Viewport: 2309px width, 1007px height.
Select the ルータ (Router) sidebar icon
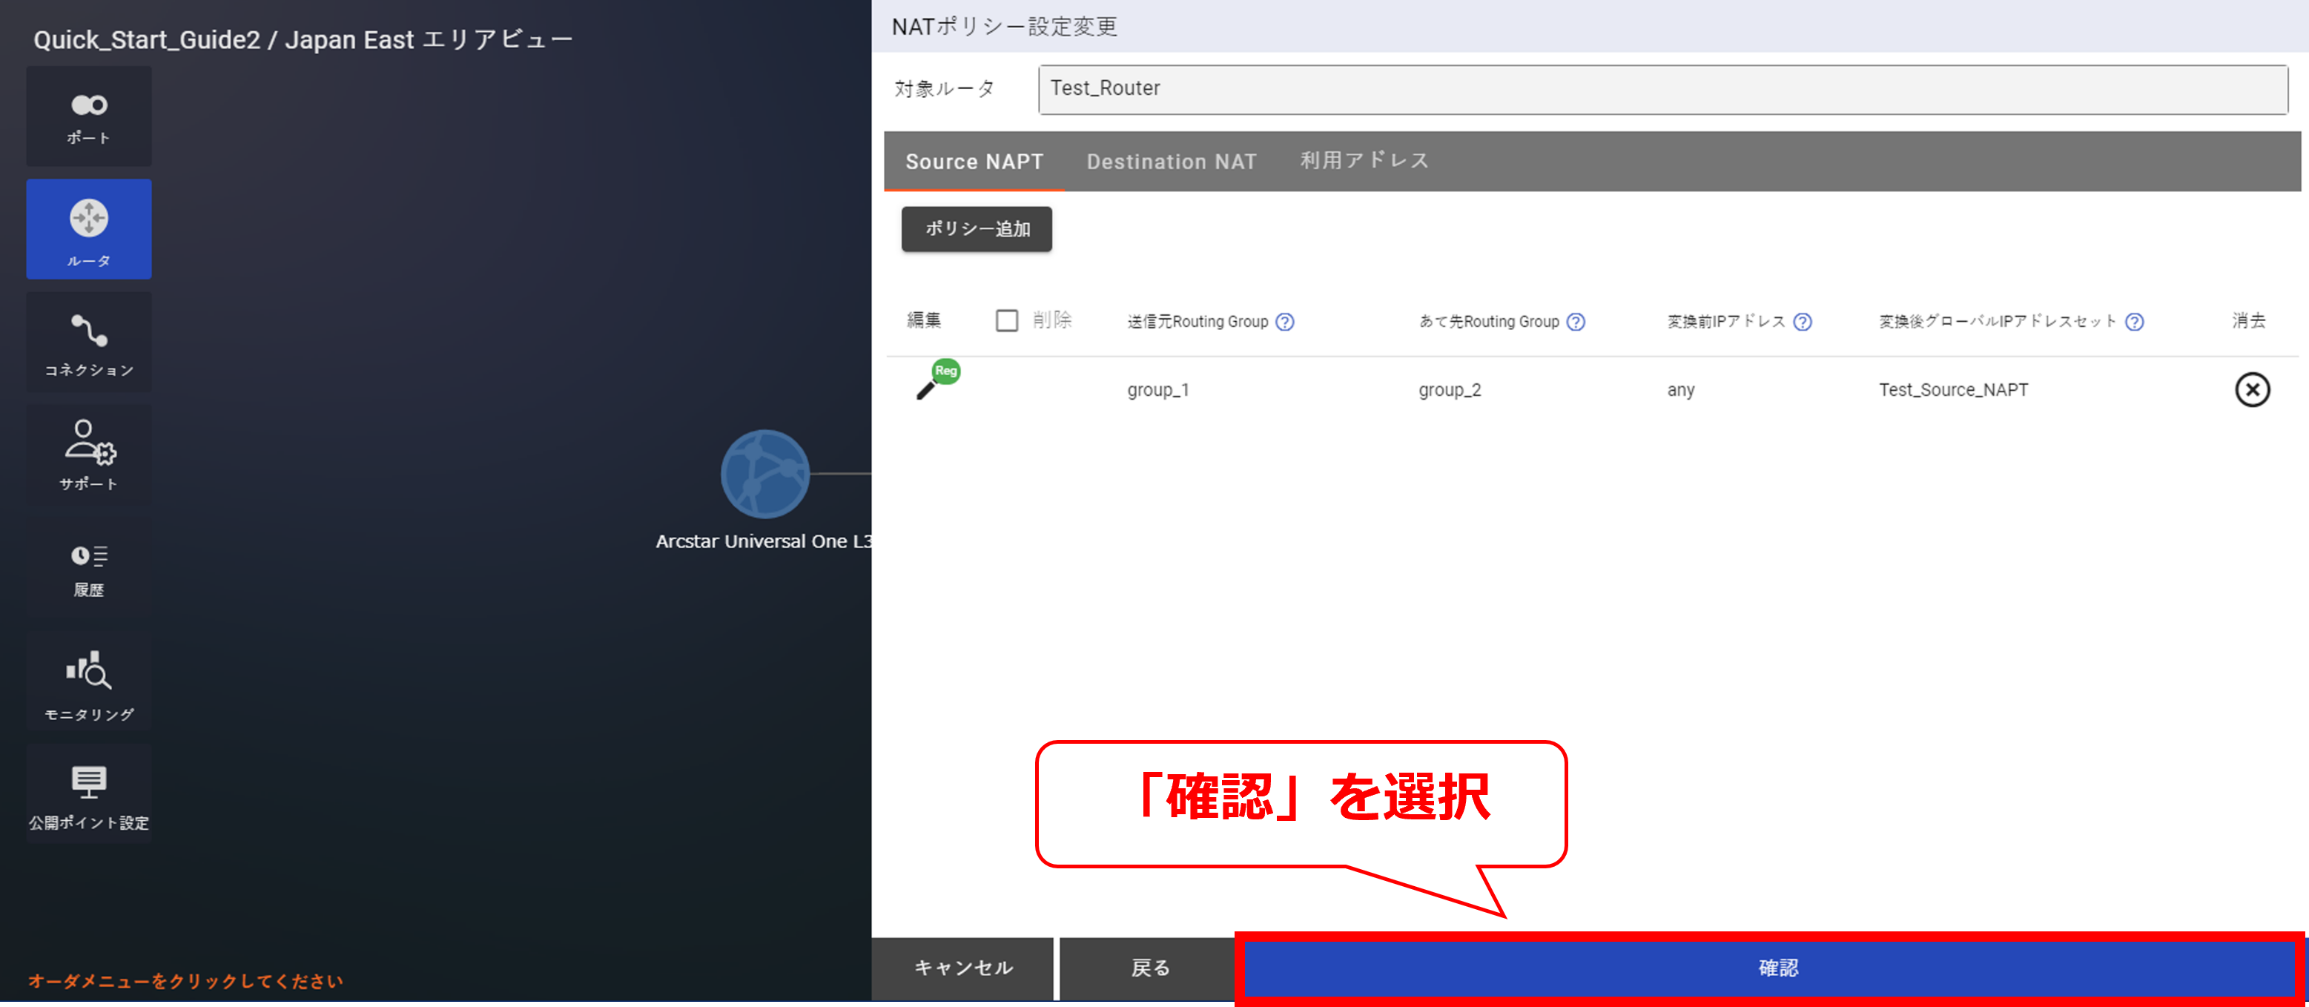tap(89, 230)
